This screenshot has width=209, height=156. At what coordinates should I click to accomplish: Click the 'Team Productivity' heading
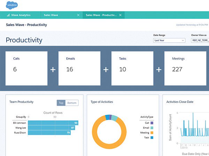coord(21,102)
